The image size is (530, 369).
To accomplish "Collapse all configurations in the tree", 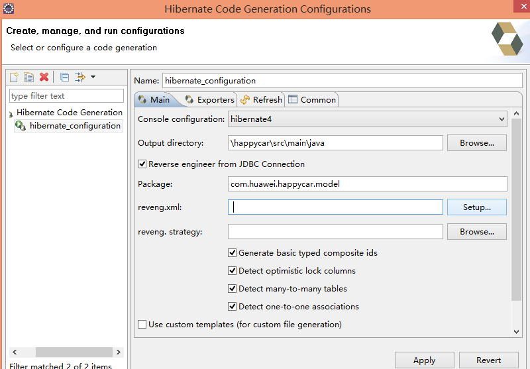I will [64, 78].
